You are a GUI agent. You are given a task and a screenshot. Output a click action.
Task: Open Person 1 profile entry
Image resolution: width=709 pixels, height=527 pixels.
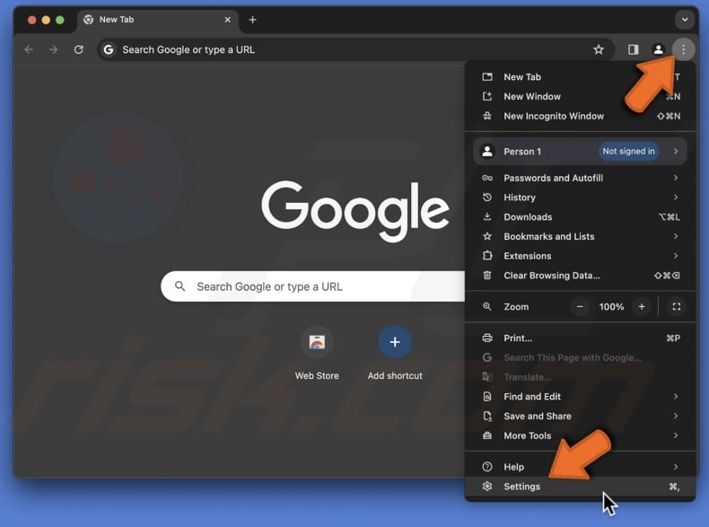pyautogui.click(x=580, y=151)
